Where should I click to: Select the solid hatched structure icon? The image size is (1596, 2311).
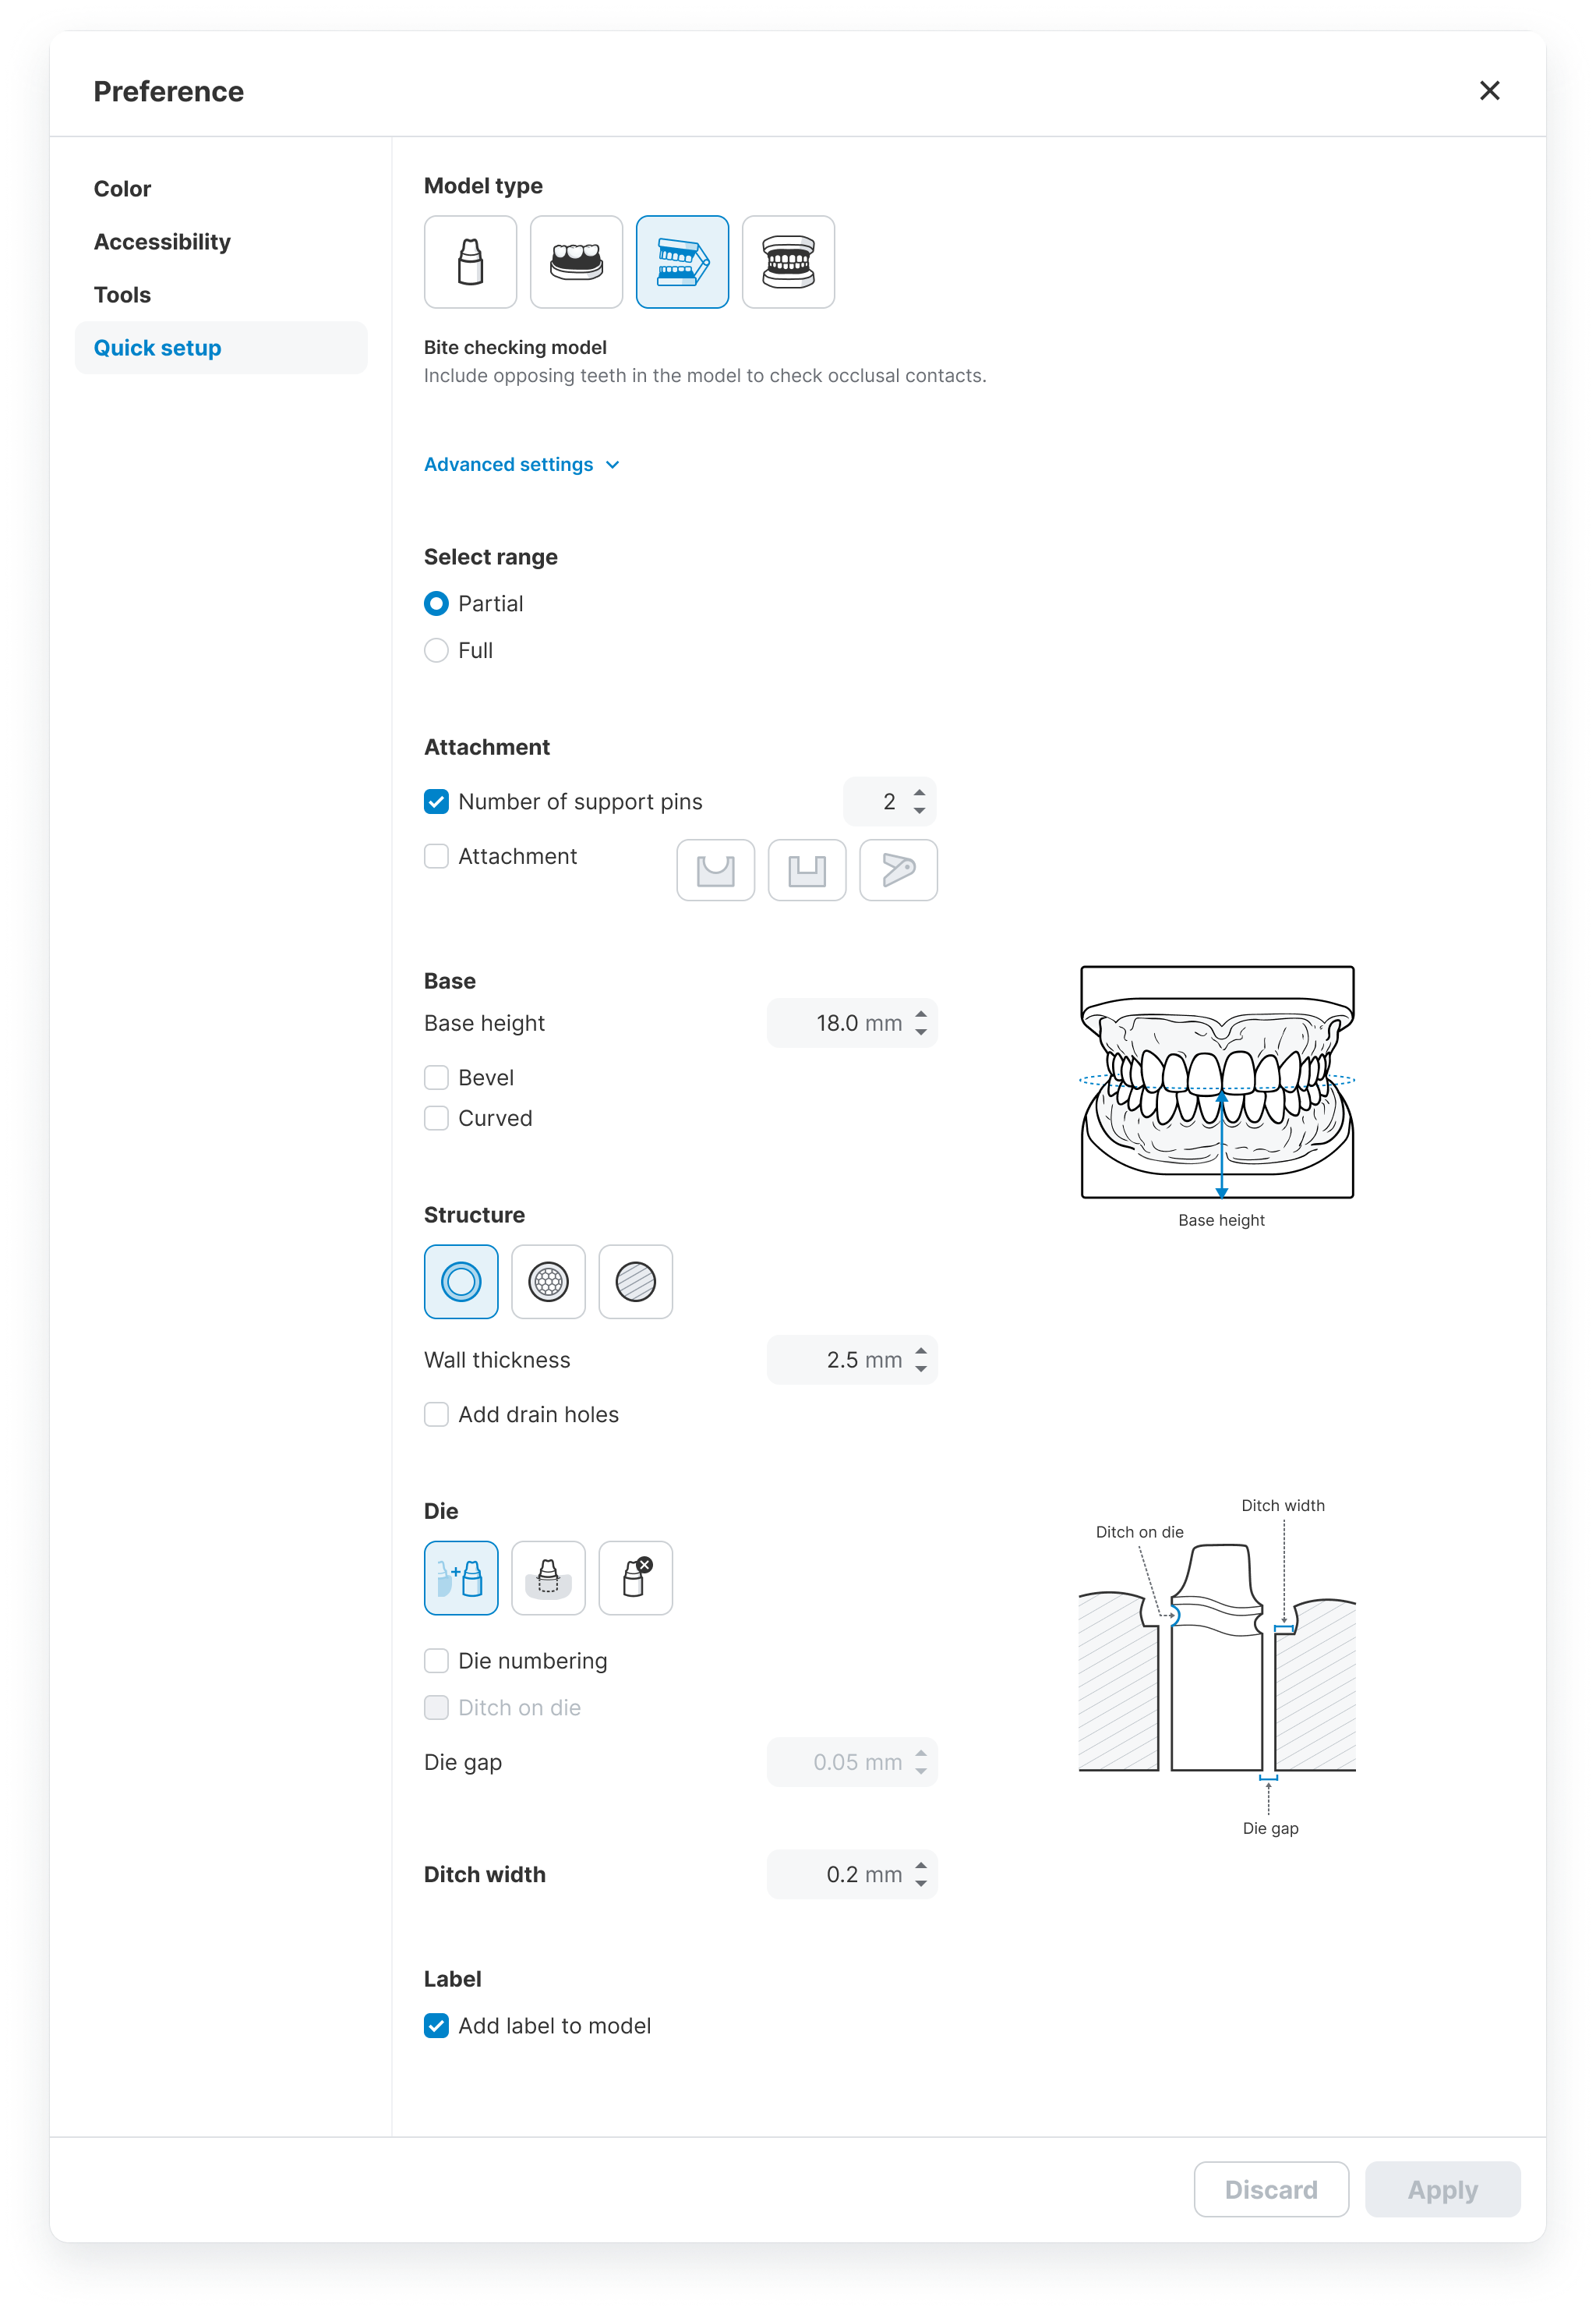[x=635, y=1282]
